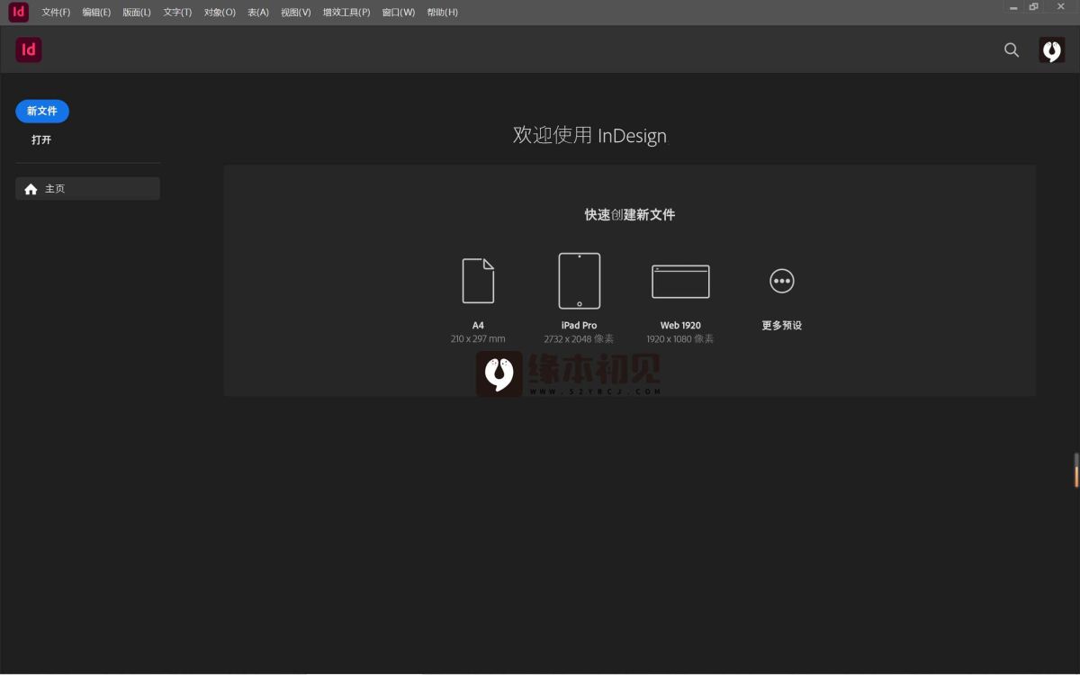Image resolution: width=1080 pixels, height=675 pixels.
Task: Click the InDesign home icon below the menu bar
Action: pos(29,50)
